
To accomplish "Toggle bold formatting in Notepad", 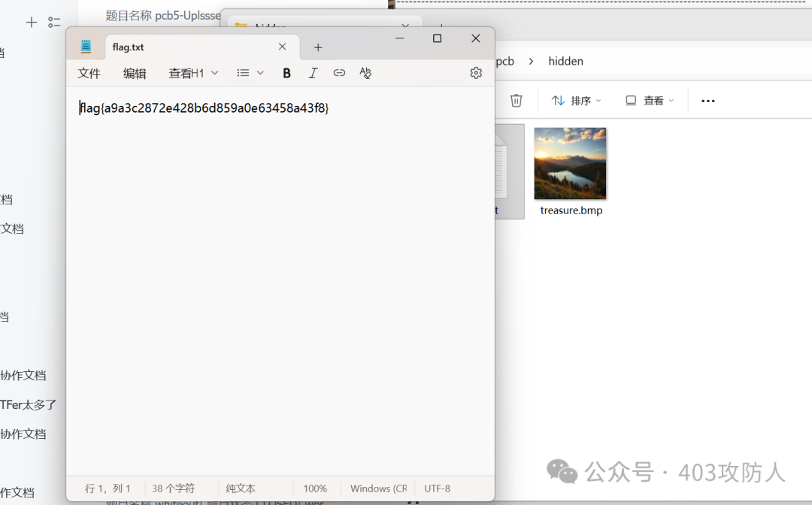I will pos(286,73).
